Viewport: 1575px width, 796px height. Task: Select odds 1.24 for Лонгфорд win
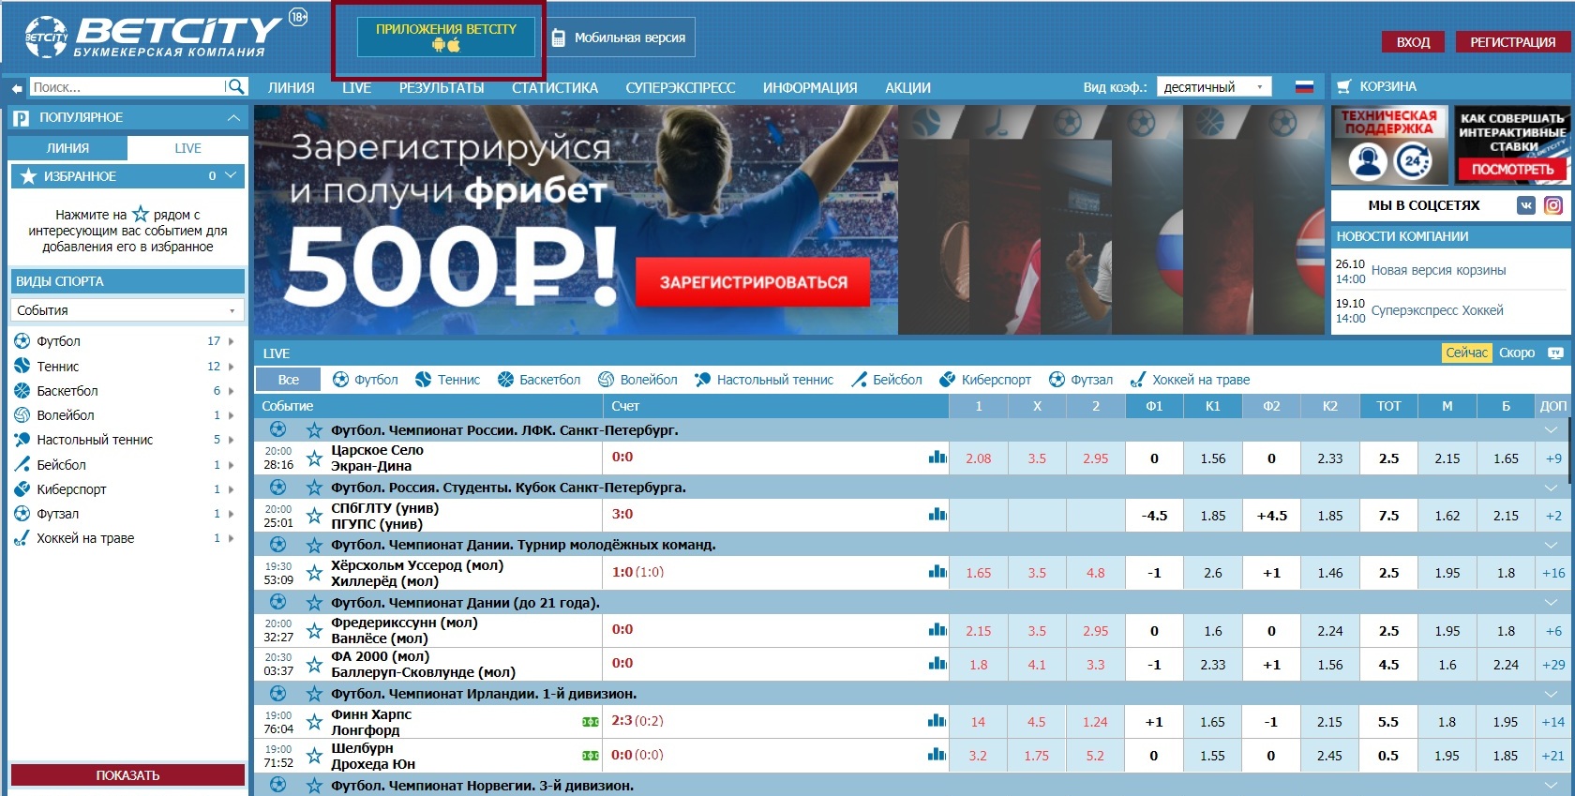coord(1095,722)
